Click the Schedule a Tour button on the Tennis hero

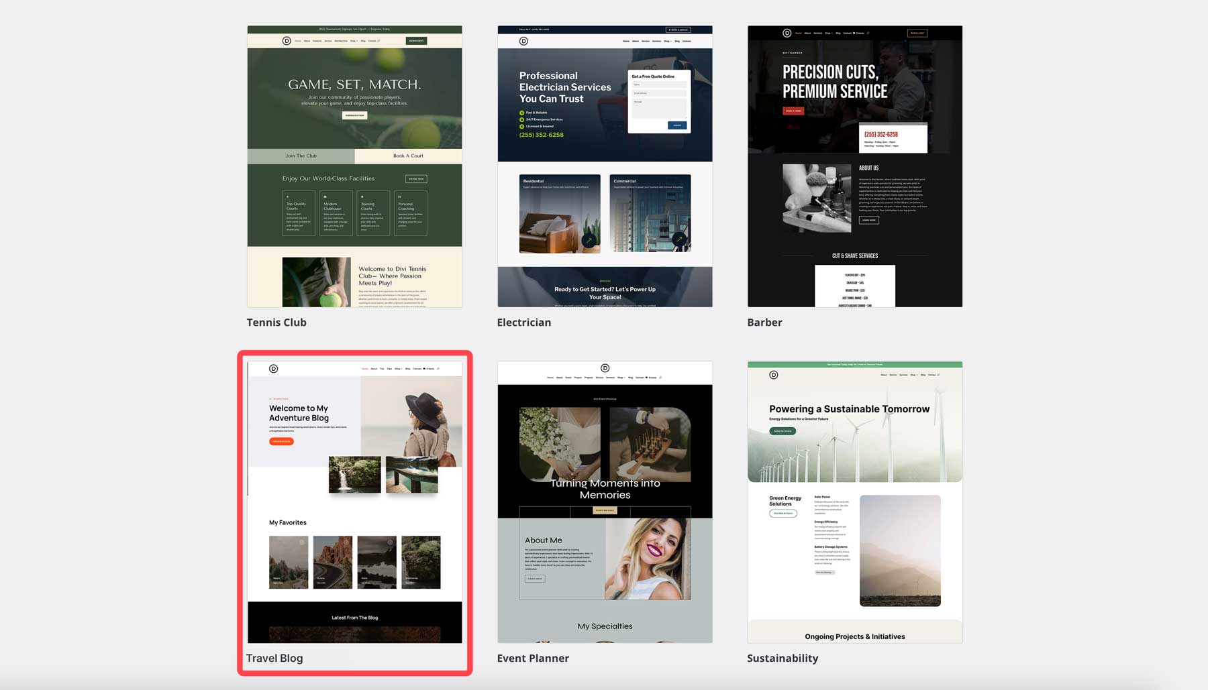[x=354, y=115]
